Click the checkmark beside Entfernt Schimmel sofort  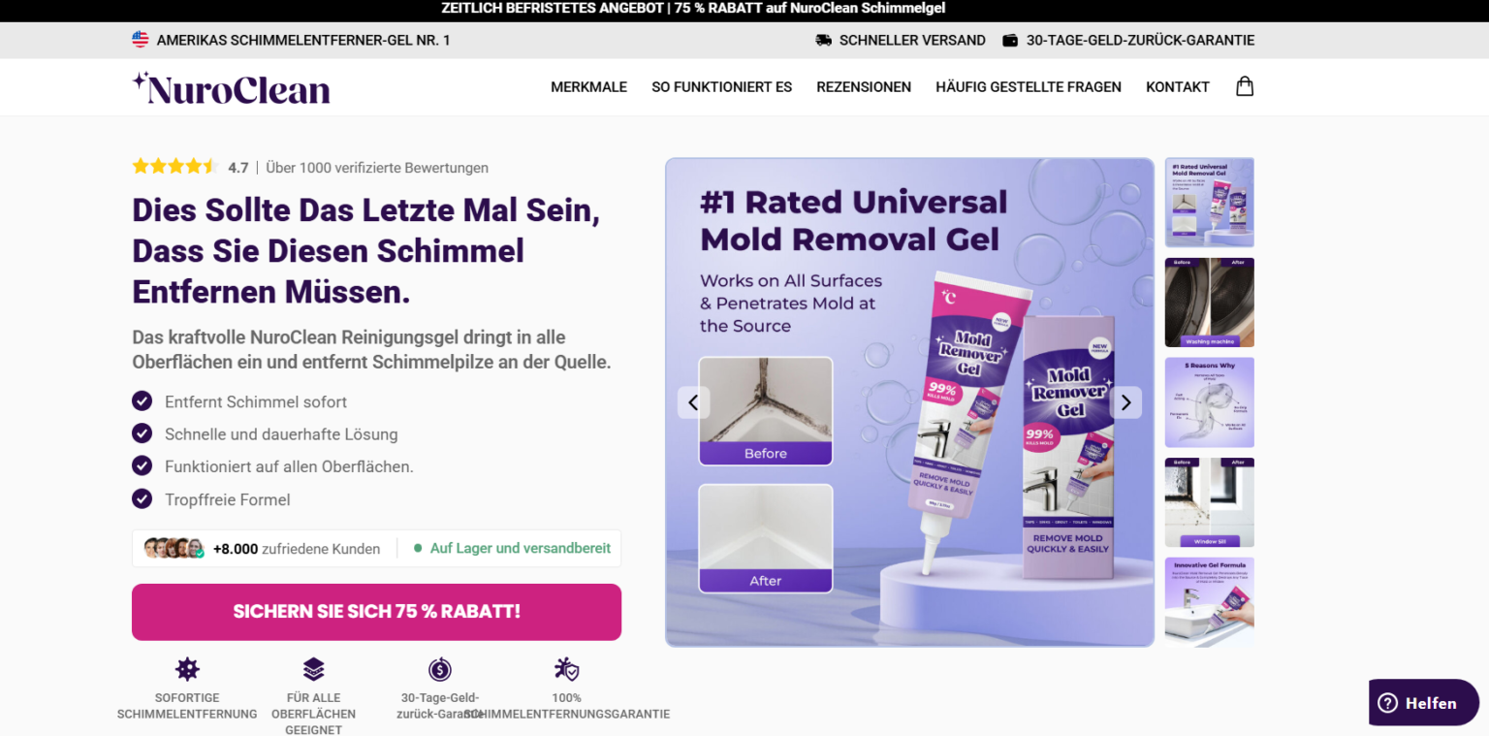143,400
